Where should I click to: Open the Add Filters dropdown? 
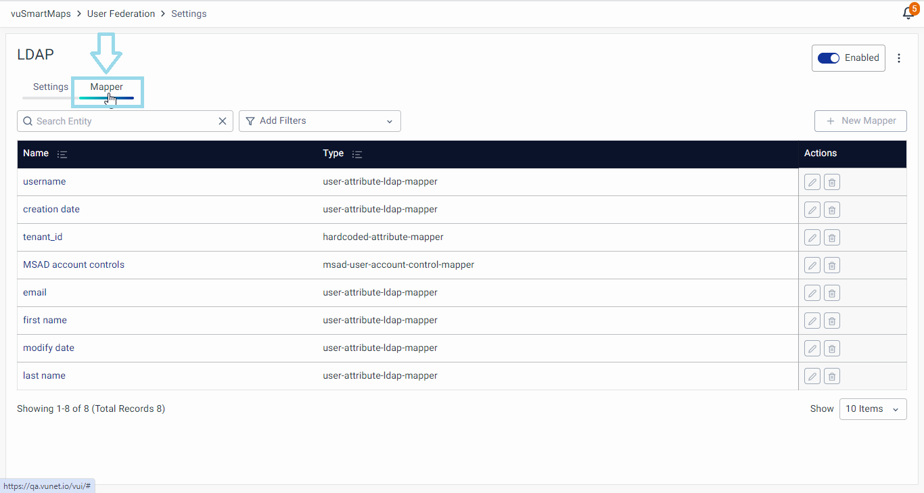pos(319,121)
